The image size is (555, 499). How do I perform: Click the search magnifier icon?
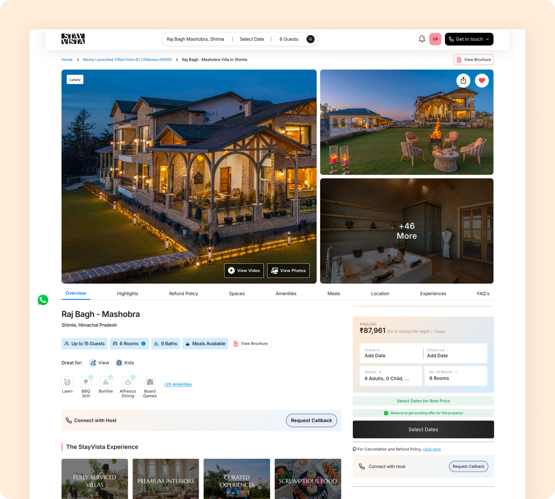(310, 39)
